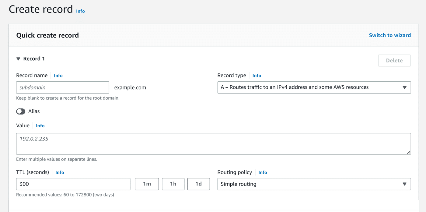Open the Routing policy dropdown
Viewport: 426px width, 212px height.
click(x=314, y=184)
